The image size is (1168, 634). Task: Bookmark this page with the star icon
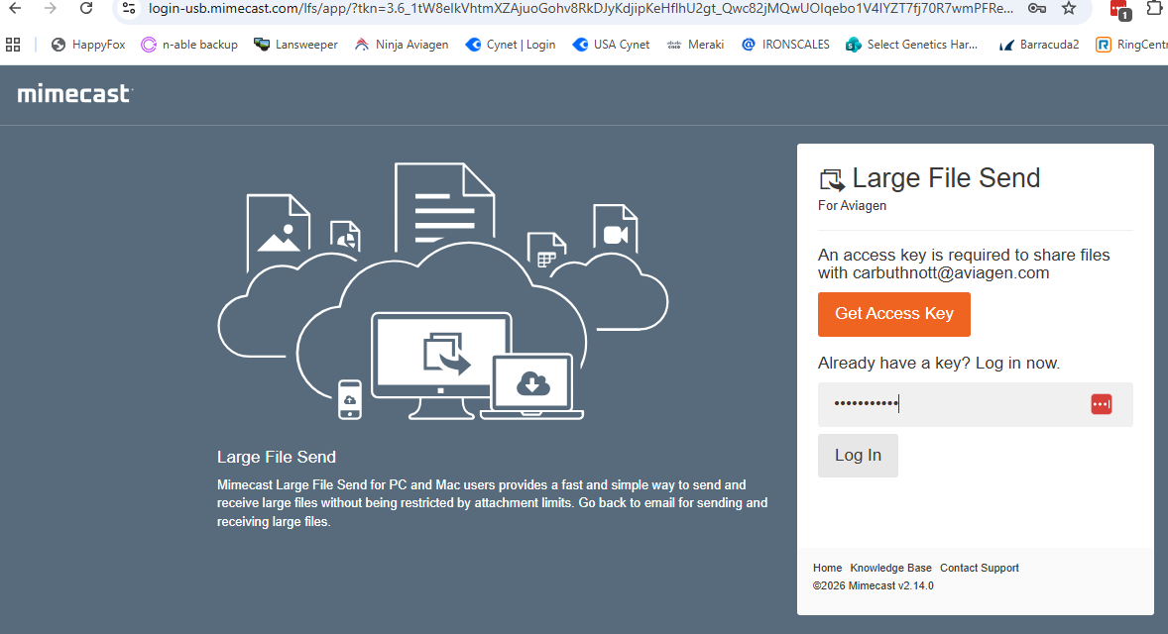(1069, 9)
